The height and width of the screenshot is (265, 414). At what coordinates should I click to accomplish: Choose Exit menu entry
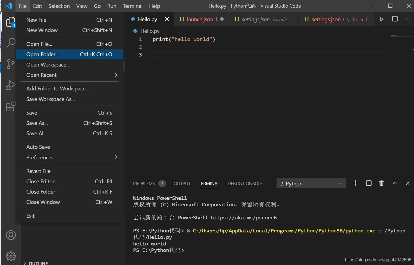click(x=69, y=216)
